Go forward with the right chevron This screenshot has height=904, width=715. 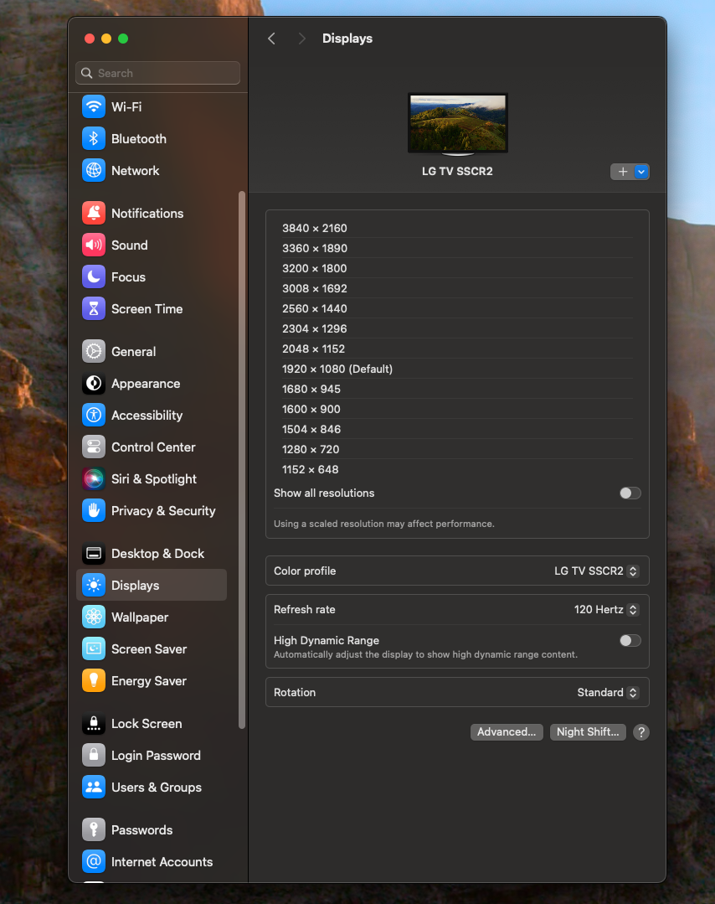pyautogui.click(x=301, y=39)
